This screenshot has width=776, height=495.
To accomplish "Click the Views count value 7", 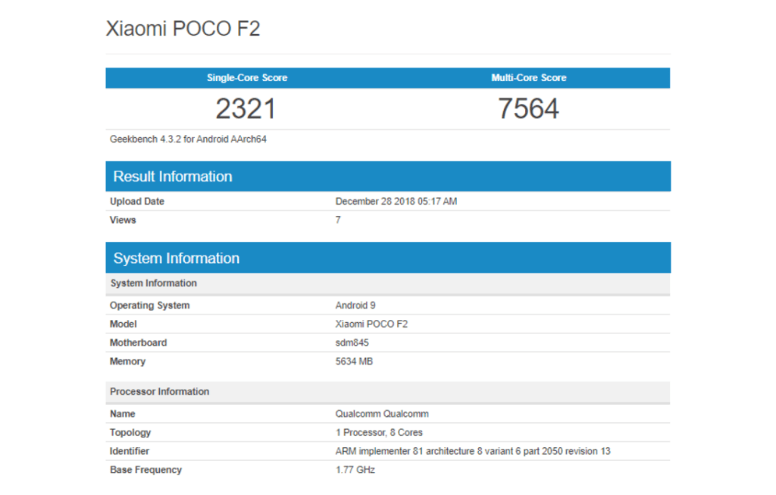I will [x=338, y=220].
